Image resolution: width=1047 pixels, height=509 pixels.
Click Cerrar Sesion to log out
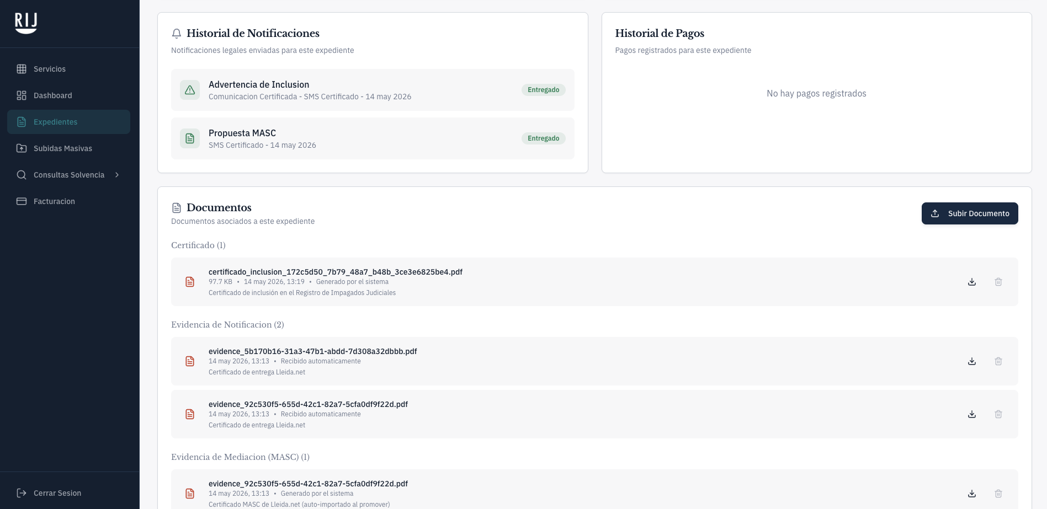69,493
